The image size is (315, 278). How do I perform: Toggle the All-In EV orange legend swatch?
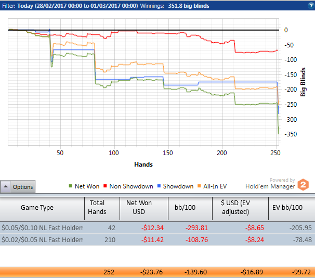point(199,186)
